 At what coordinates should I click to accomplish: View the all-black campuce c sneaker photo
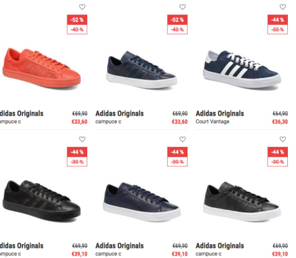(x=41, y=201)
